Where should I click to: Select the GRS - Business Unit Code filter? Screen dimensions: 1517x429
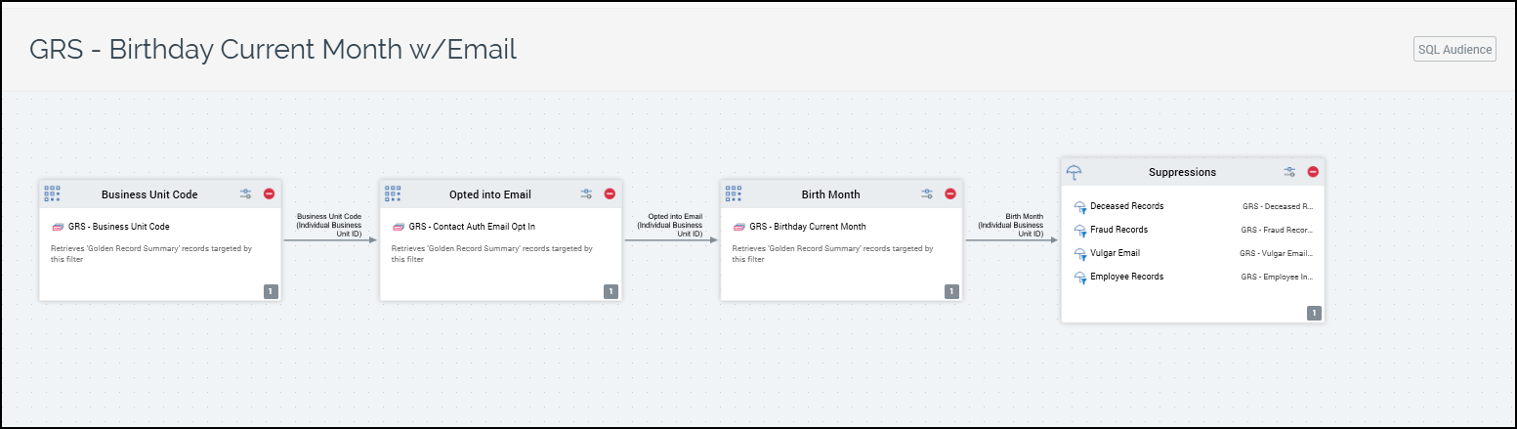click(118, 227)
